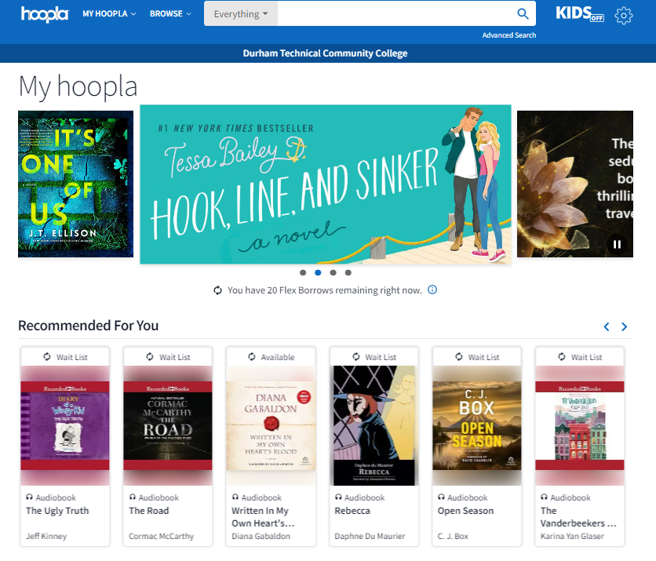Open It's One Of Us banner
Image resolution: width=656 pixels, height=561 pixels.
coord(76,184)
